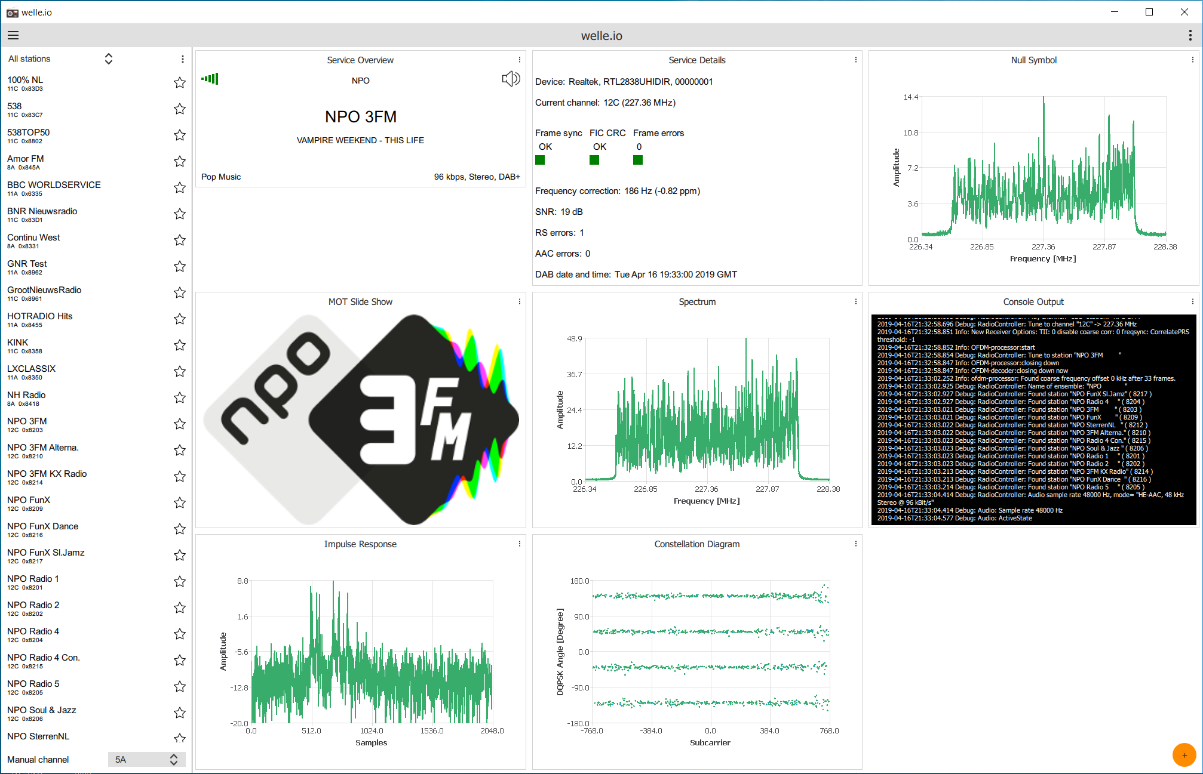Star the NH Radio station
Viewport: 1203px width, 774px height.
[180, 398]
